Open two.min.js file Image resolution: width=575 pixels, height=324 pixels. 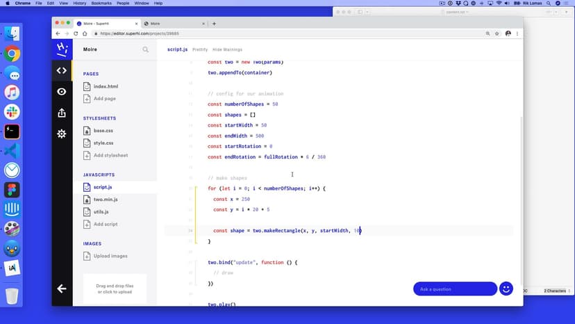[x=106, y=200]
